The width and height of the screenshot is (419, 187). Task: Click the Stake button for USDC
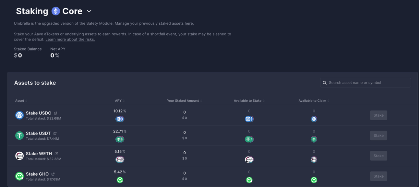coord(378,115)
